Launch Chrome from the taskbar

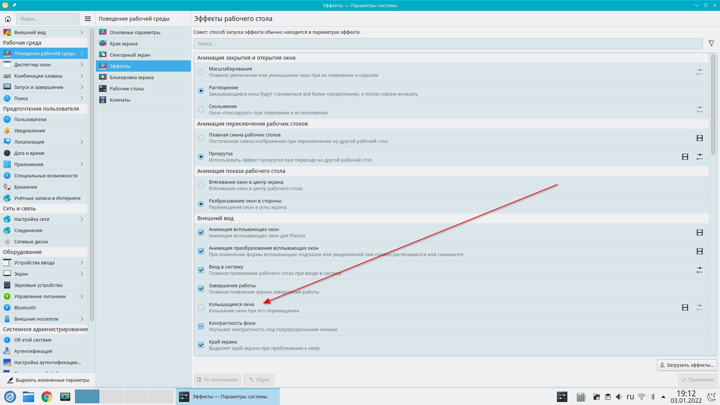[x=47, y=396]
